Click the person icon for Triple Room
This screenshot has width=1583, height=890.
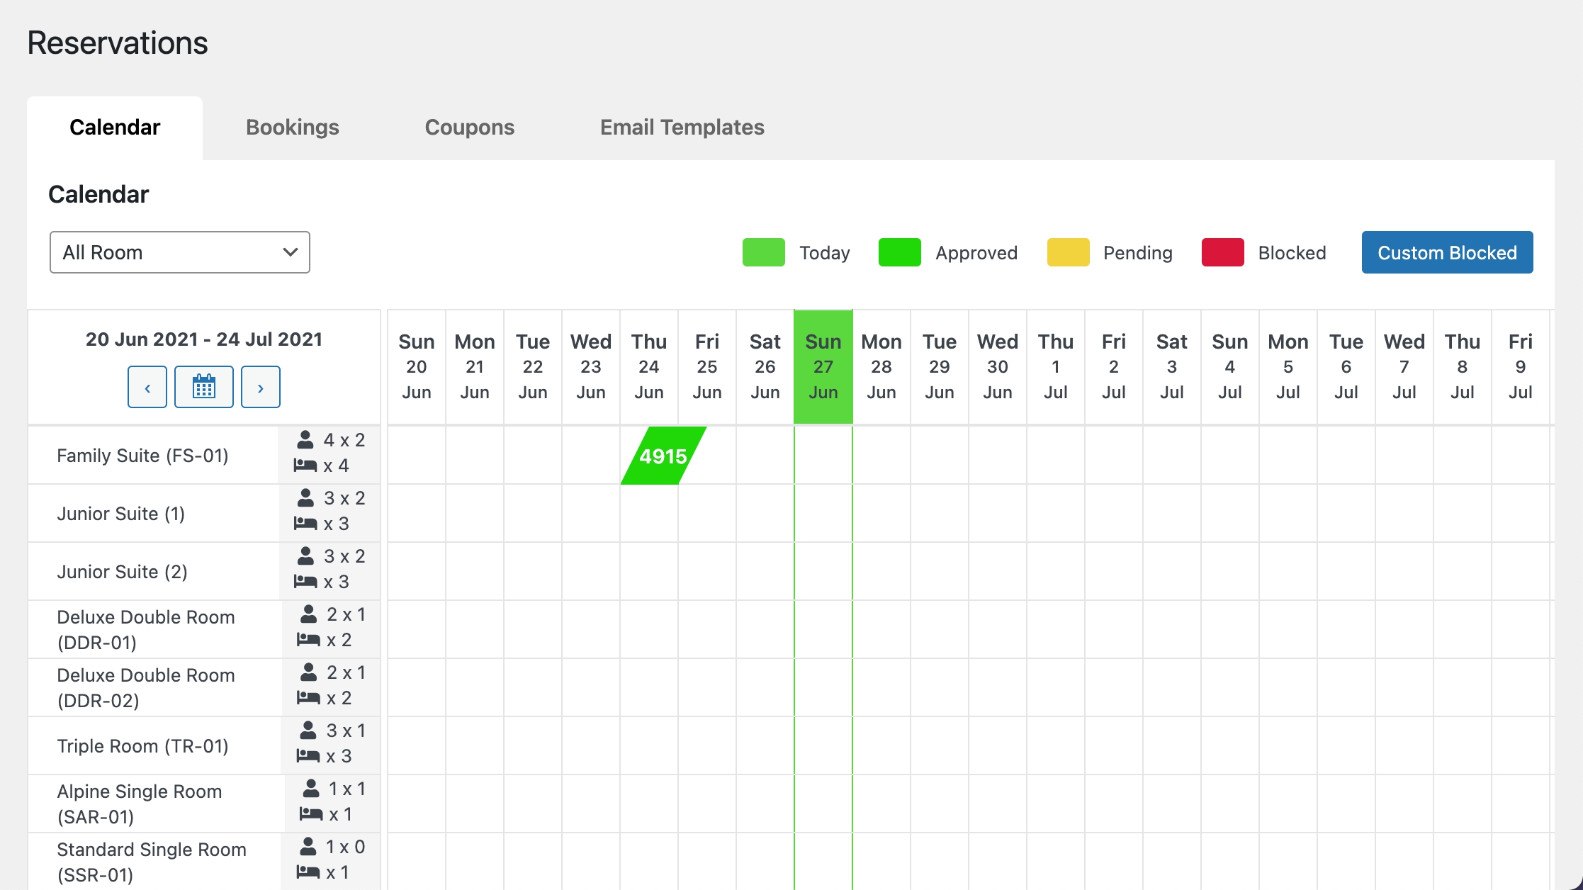(x=308, y=731)
